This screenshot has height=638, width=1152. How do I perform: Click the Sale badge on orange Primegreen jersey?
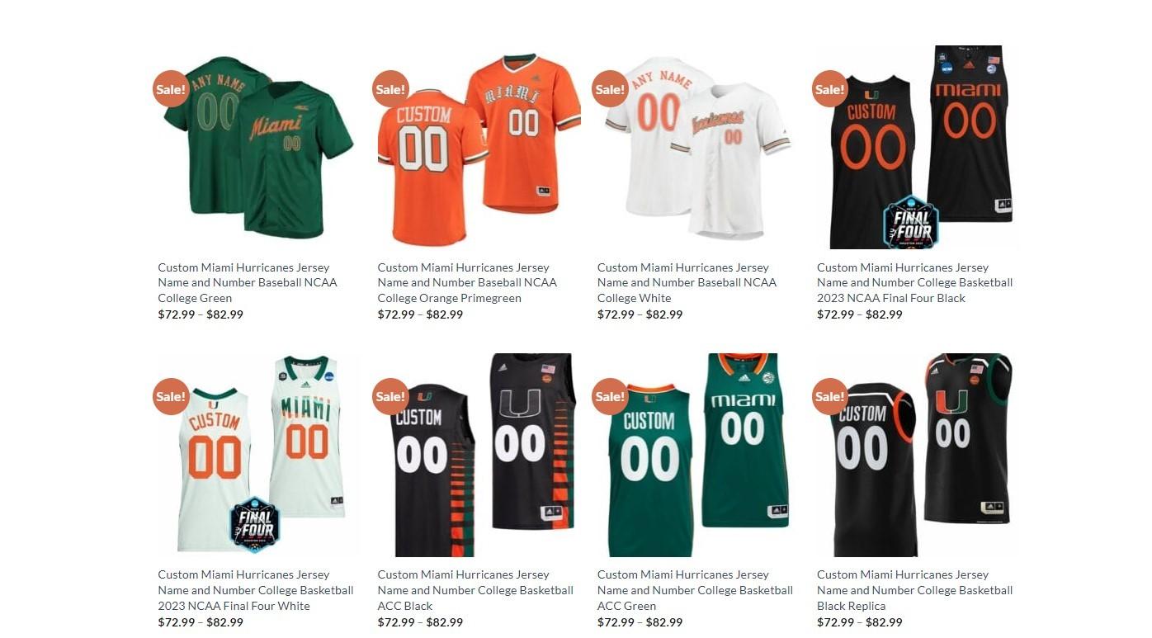pos(390,89)
